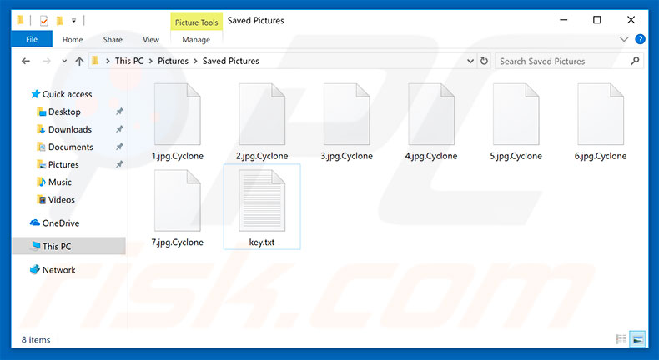Select the key.txt document icon

point(262,200)
